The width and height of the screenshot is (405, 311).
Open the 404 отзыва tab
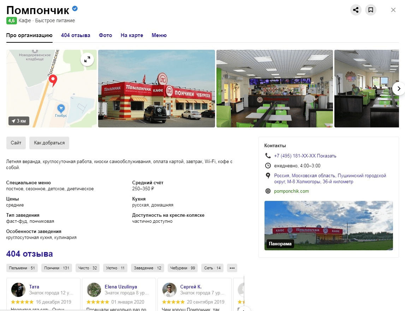coord(76,35)
